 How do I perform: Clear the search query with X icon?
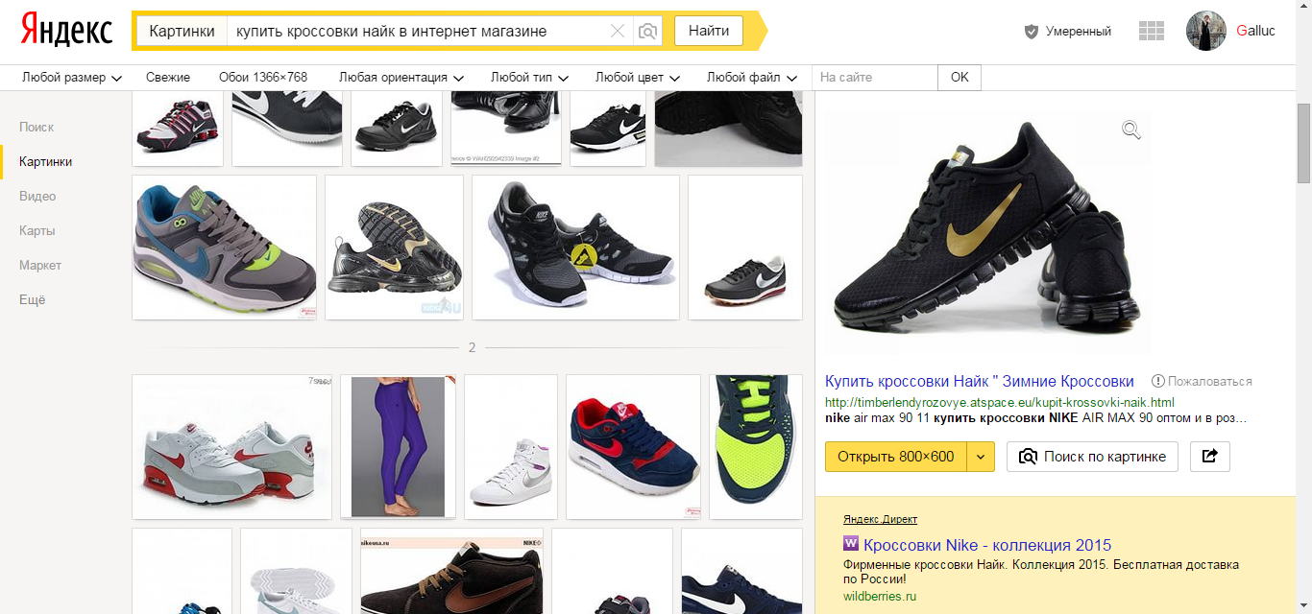(618, 31)
